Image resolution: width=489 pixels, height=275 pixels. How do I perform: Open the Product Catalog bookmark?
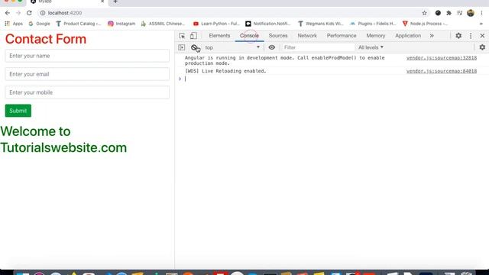point(79,24)
